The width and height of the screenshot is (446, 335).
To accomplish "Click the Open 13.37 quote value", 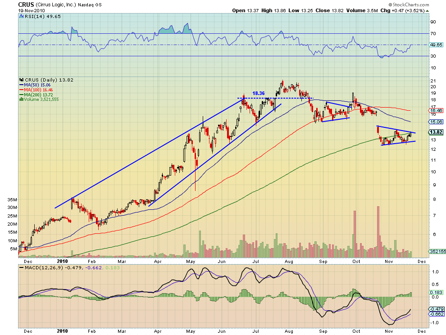I will pos(246,10).
